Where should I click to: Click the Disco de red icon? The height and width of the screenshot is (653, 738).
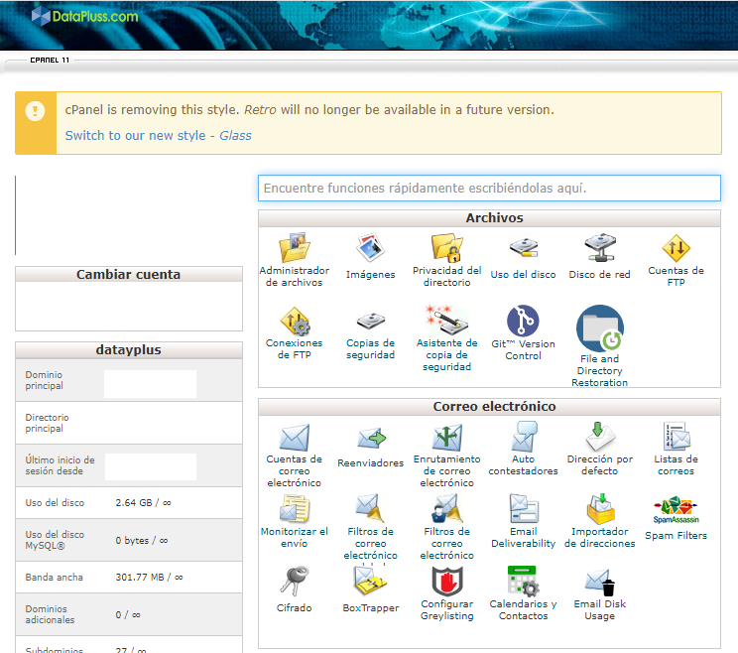point(599,247)
